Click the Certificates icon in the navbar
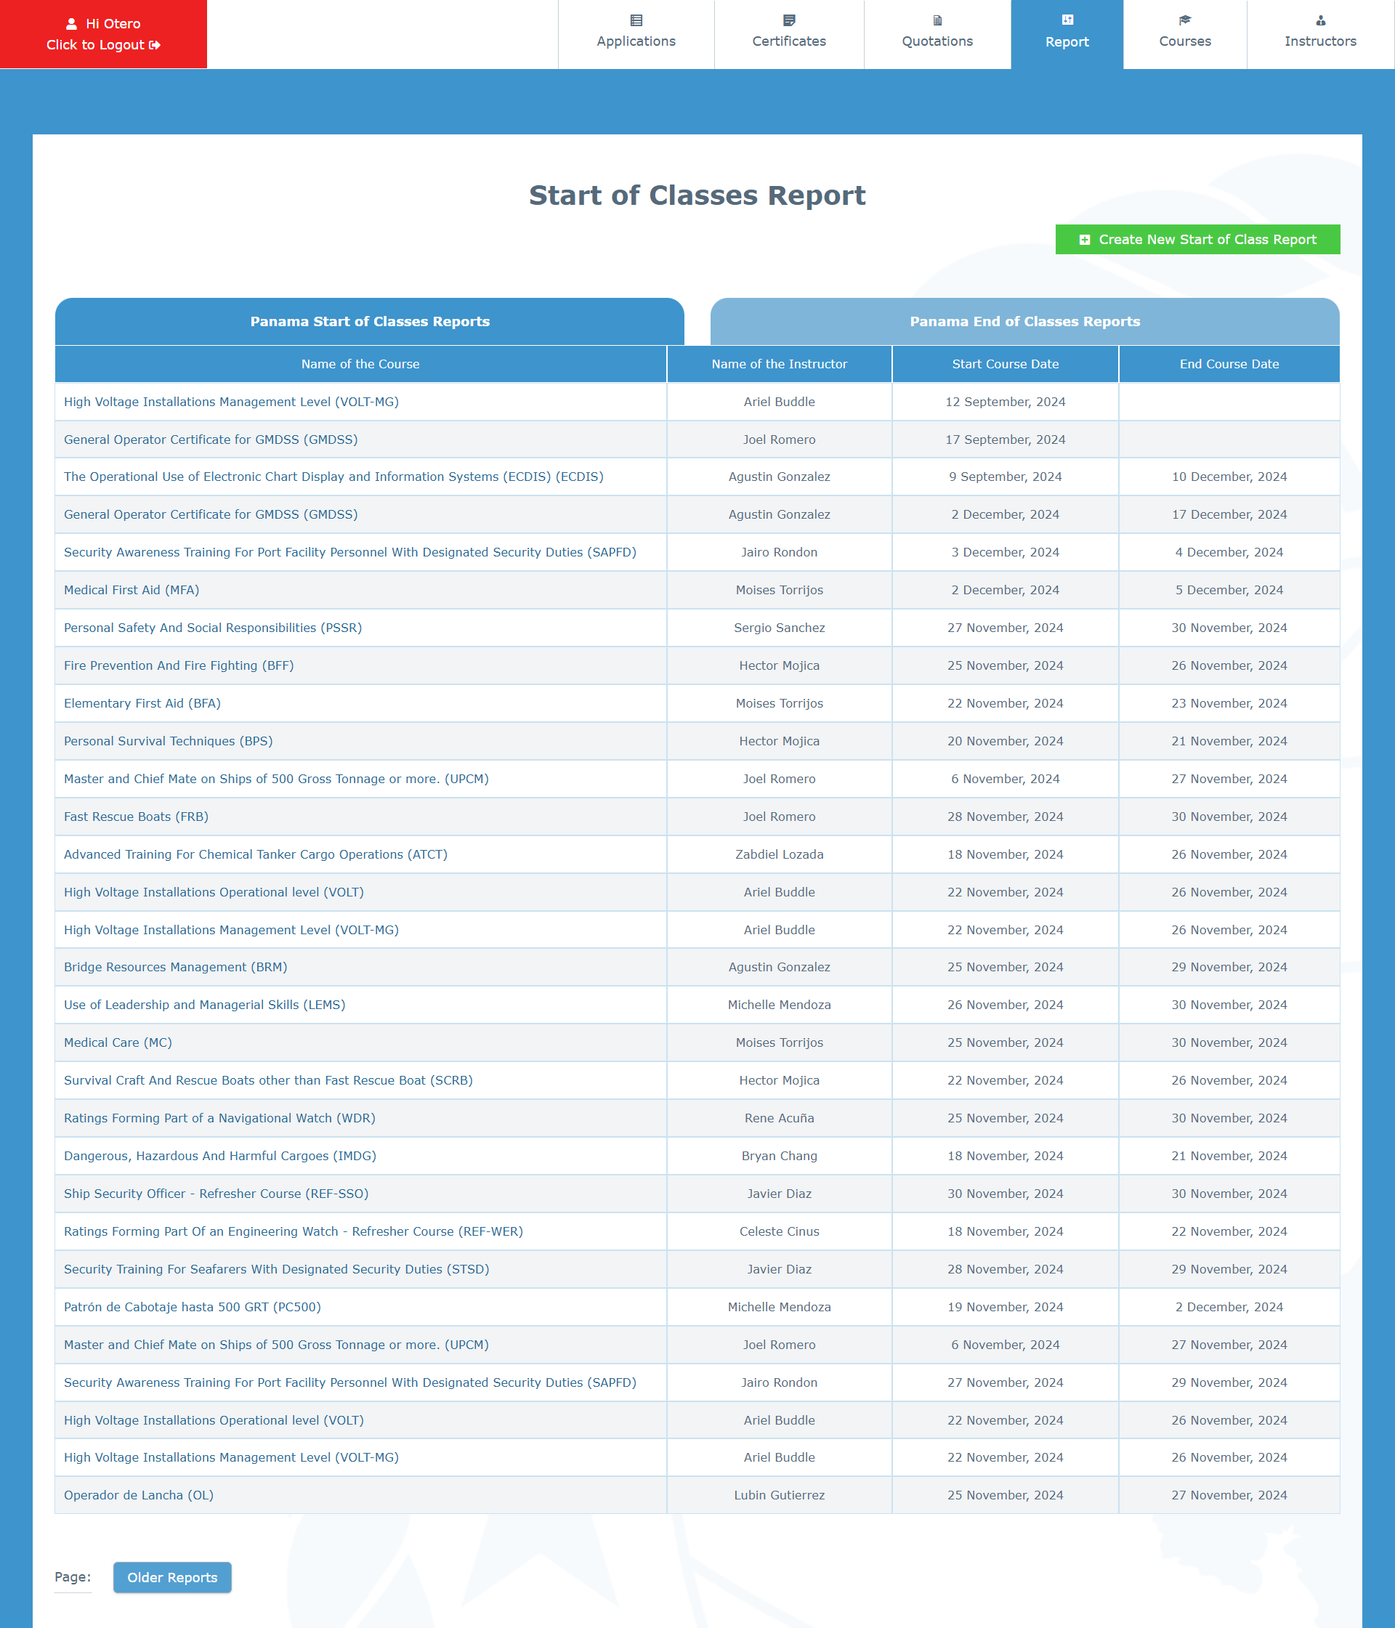 click(788, 20)
